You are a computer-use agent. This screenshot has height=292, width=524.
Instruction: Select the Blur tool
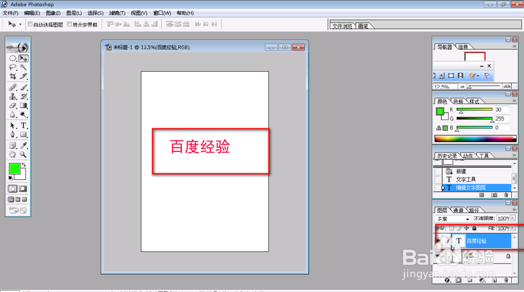point(13,114)
